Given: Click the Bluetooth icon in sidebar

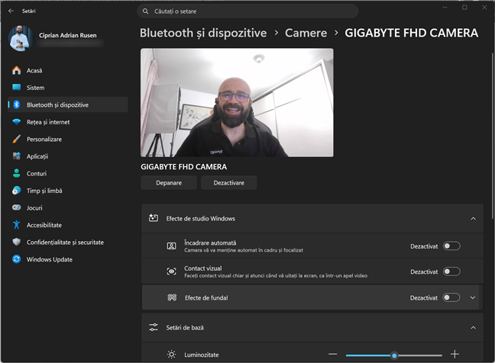Looking at the screenshot, I should [16, 104].
